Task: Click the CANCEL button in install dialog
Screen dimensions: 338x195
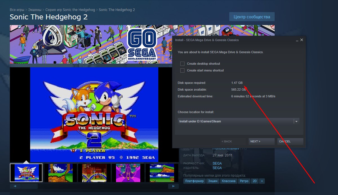Action: pos(290,141)
